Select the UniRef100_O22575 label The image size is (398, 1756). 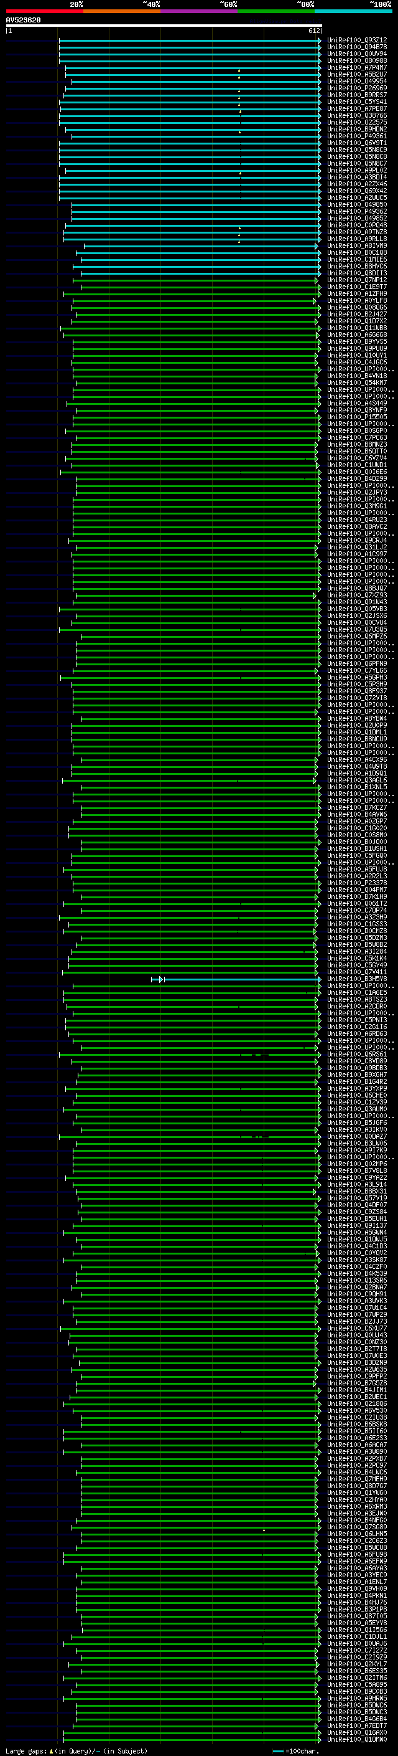click(357, 123)
